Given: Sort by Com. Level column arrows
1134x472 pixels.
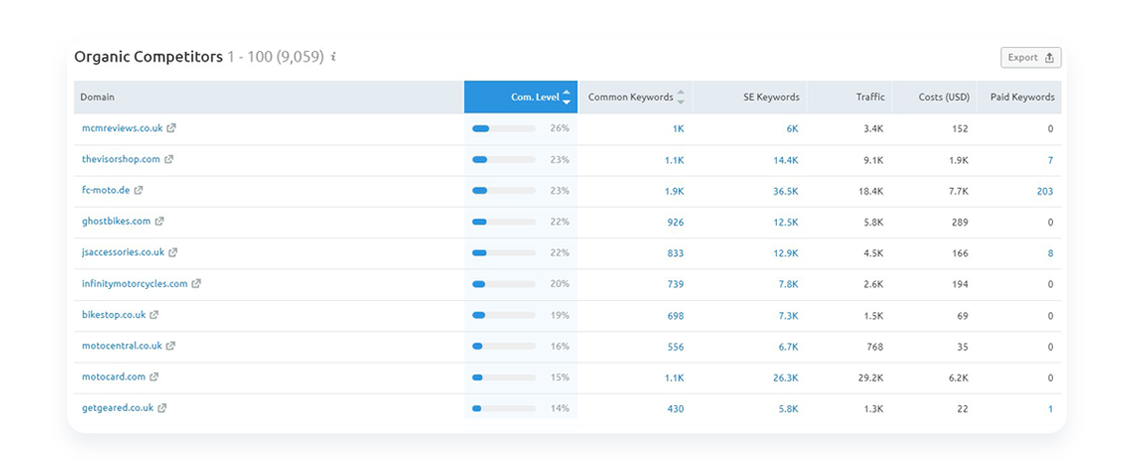Looking at the screenshot, I should tap(566, 97).
